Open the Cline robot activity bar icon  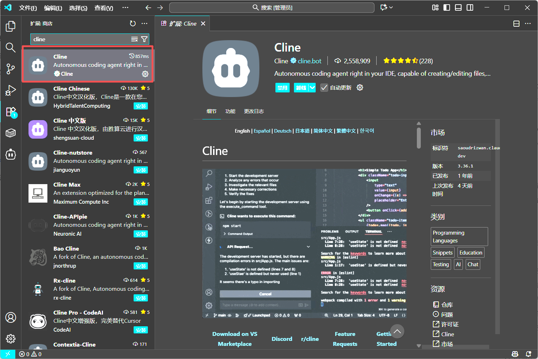(11, 154)
